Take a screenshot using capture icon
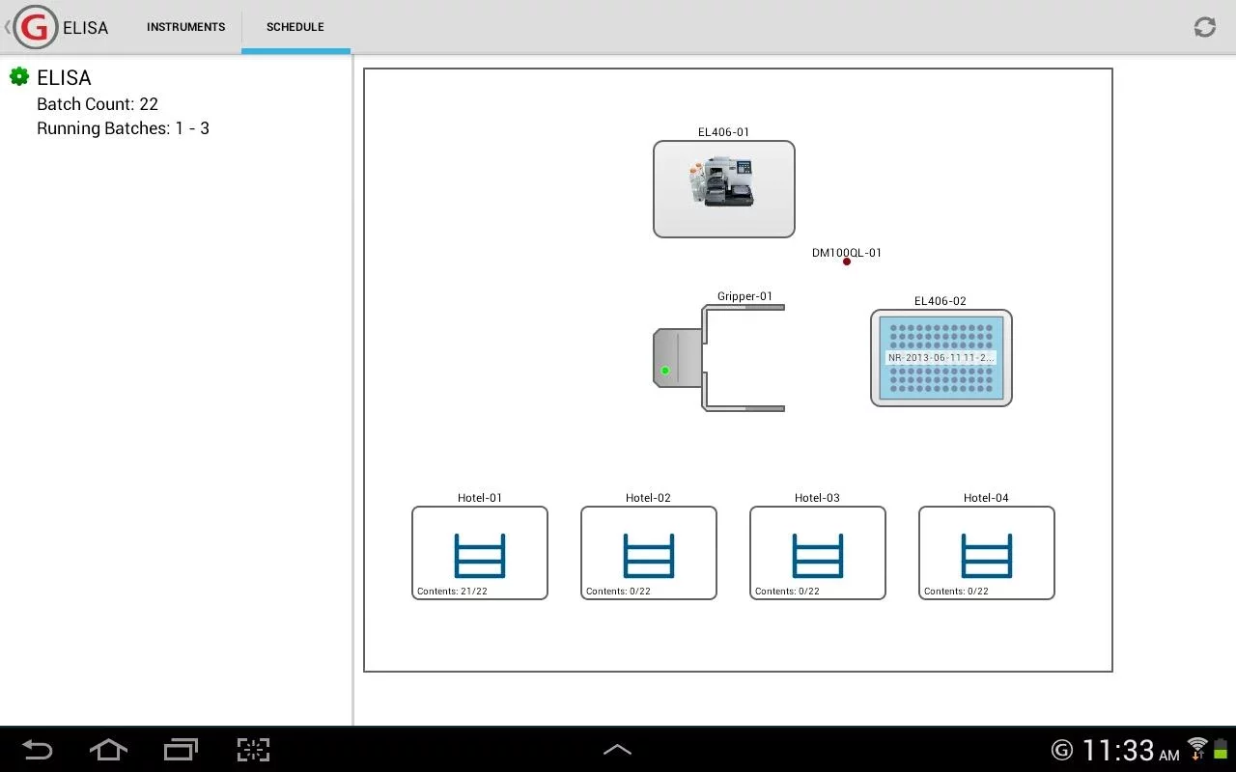The height and width of the screenshot is (772, 1236). pos(253,750)
